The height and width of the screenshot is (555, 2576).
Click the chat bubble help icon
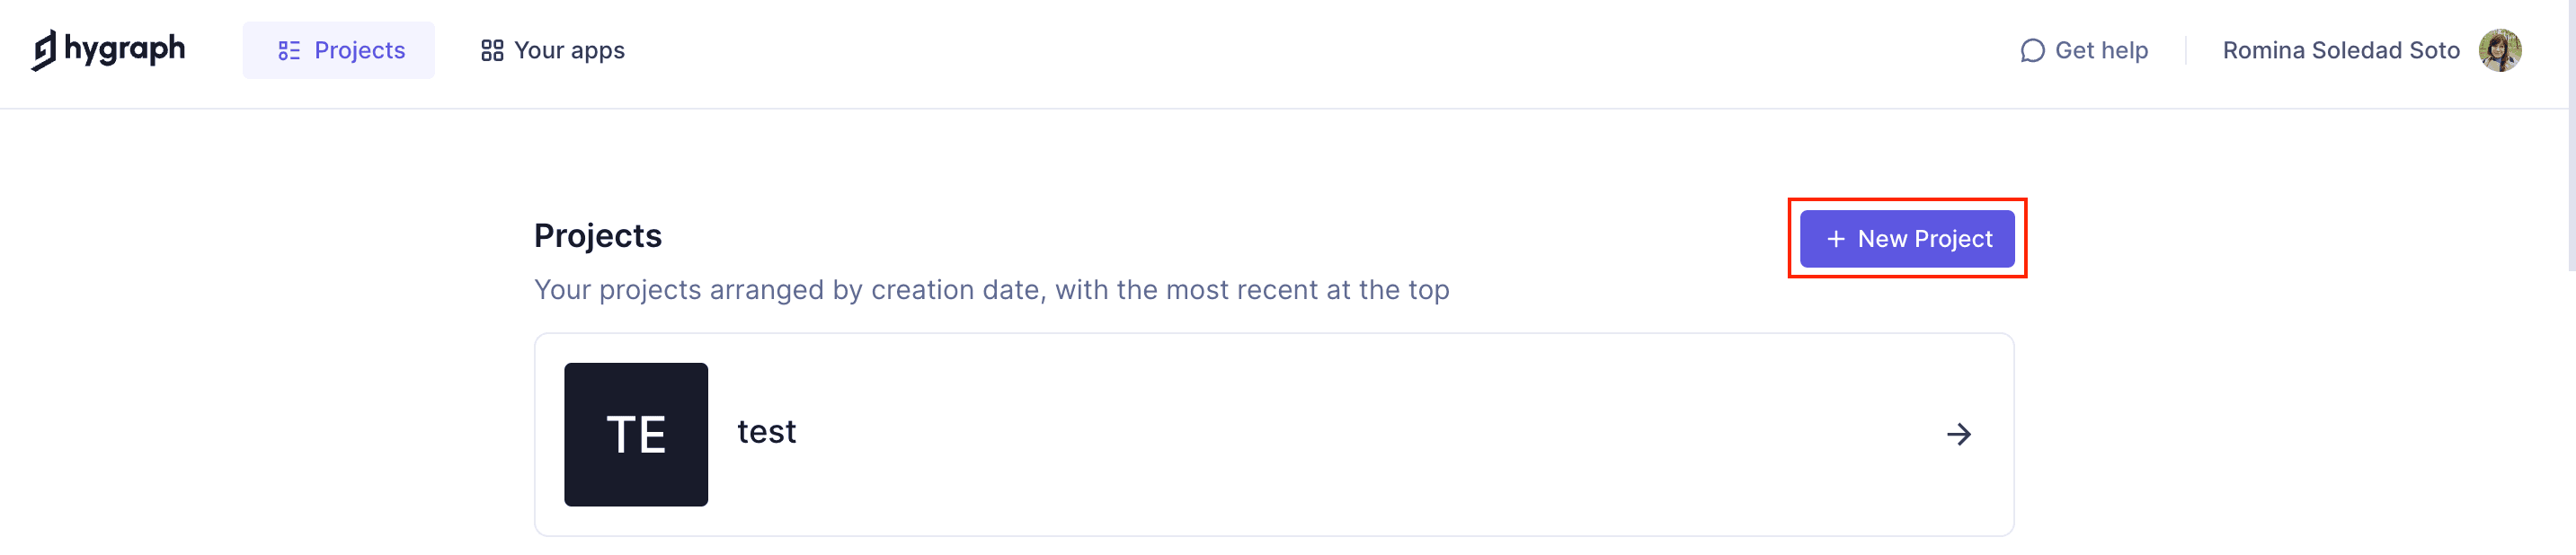coord(2032,51)
